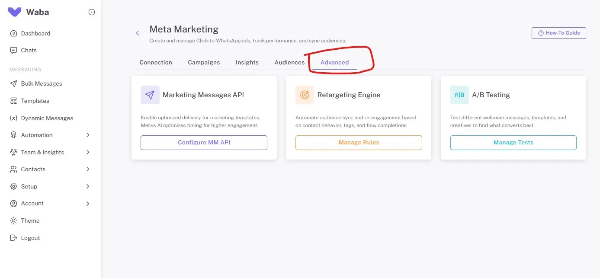Image resolution: width=600 pixels, height=278 pixels.
Task: Open the Campaigns tab
Action: (204, 62)
